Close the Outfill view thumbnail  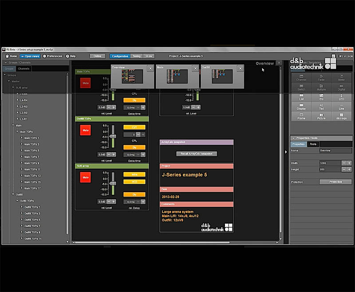click(x=241, y=68)
